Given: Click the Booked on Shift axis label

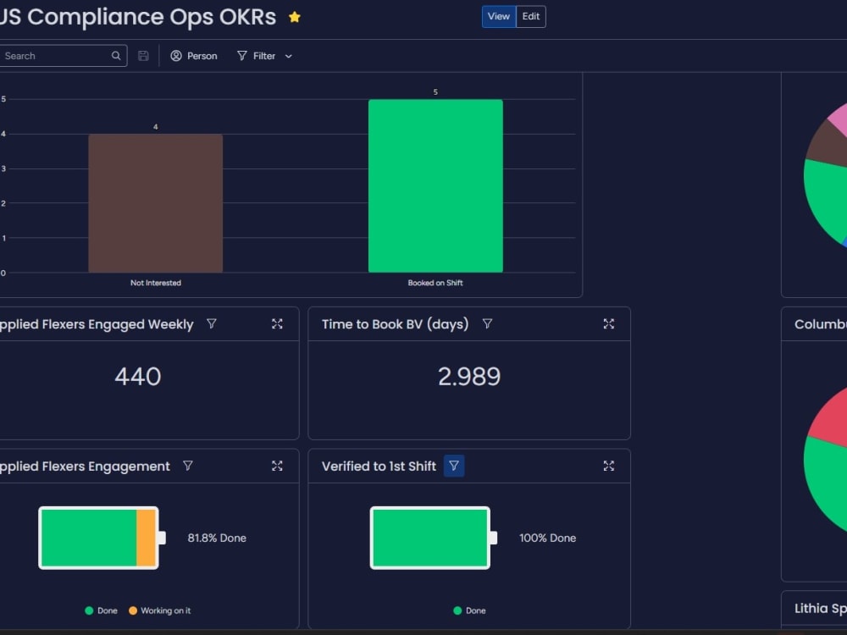Looking at the screenshot, I should (435, 283).
